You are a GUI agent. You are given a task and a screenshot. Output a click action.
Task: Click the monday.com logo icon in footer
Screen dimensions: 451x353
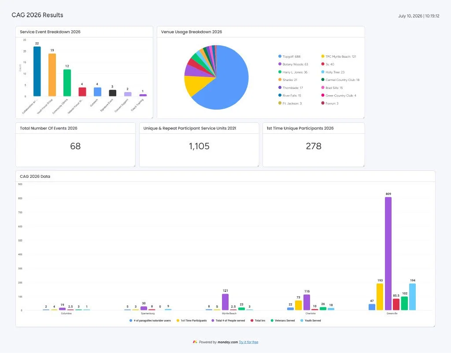click(x=195, y=342)
